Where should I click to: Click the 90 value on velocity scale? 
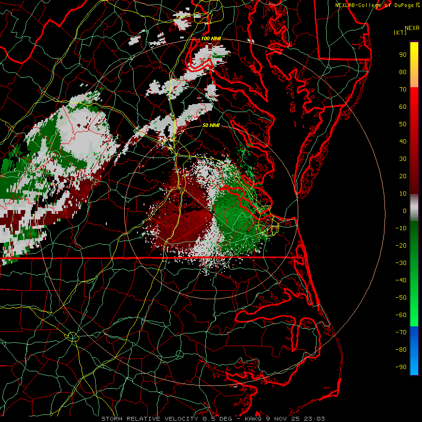click(x=403, y=55)
